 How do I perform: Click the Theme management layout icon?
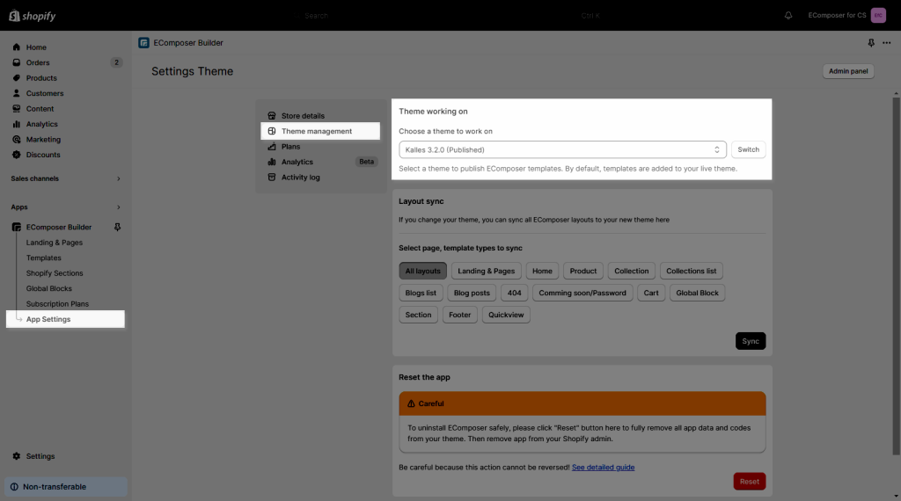[272, 131]
